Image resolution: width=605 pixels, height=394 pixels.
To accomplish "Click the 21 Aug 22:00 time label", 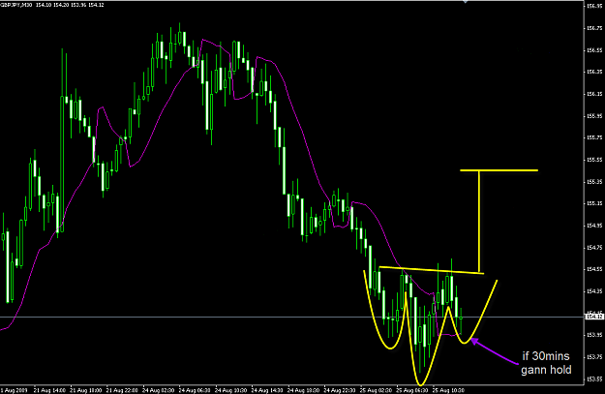I will point(122,390).
